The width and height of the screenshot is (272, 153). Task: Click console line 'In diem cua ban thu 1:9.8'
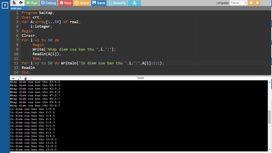(x=32, y=109)
